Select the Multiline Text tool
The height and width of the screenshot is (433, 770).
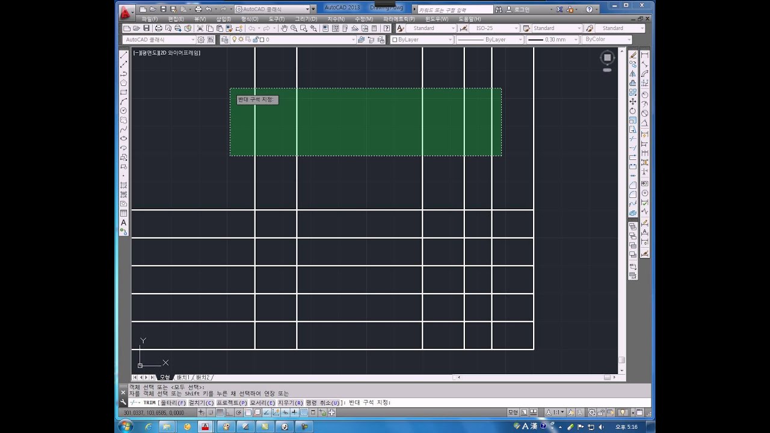(124, 223)
